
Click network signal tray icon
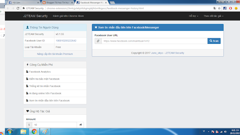tap(221, 132)
